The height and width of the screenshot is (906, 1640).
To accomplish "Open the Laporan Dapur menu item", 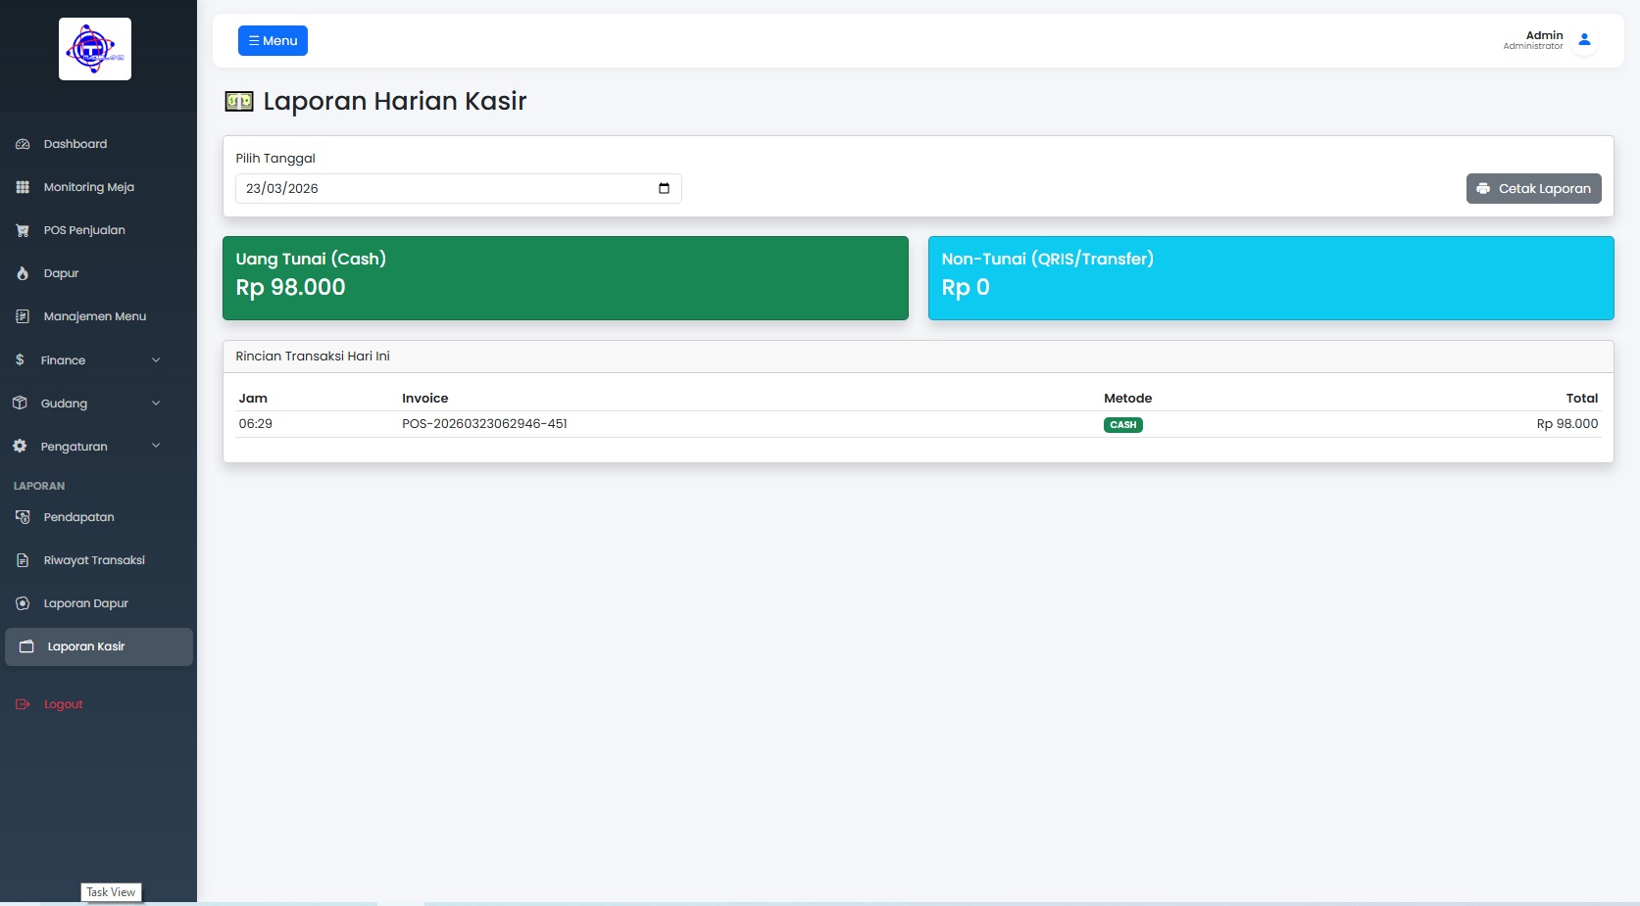I will (86, 603).
